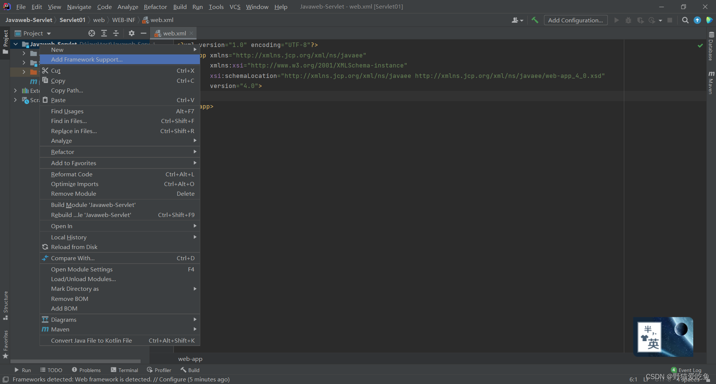The width and height of the screenshot is (716, 384).
Task: Expand the External Libraries node
Action: point(15,91)
